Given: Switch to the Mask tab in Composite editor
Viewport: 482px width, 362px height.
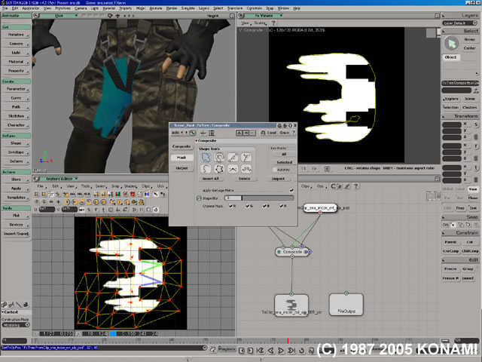Looking at the screenshot, I should (x=182, y=158).
